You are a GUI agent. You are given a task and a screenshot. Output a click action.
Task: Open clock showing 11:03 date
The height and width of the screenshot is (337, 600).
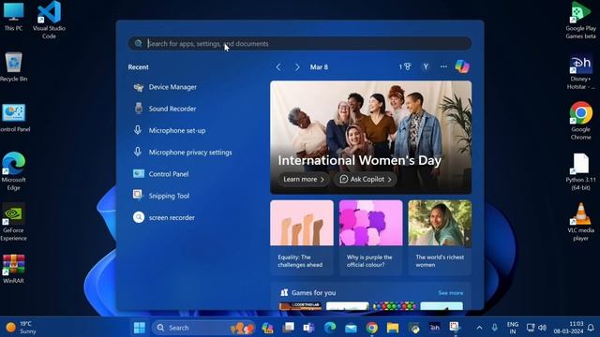tap(568, 328)
